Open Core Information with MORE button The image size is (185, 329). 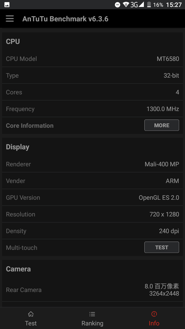click(162, 125)
